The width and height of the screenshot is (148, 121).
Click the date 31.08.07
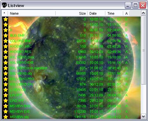[96, 68]
